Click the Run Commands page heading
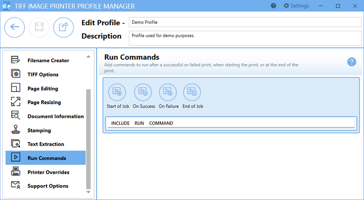 (132, 57)
